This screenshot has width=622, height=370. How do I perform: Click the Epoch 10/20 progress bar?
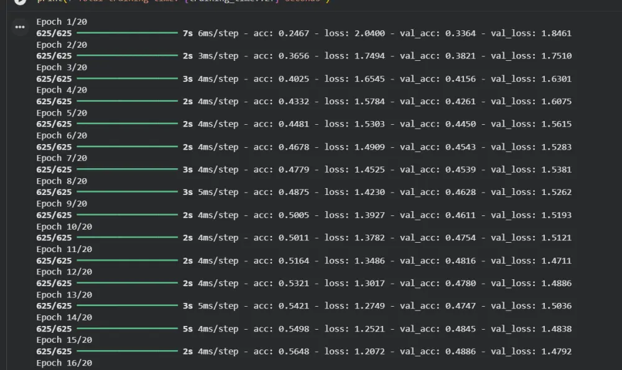[127, 238]
